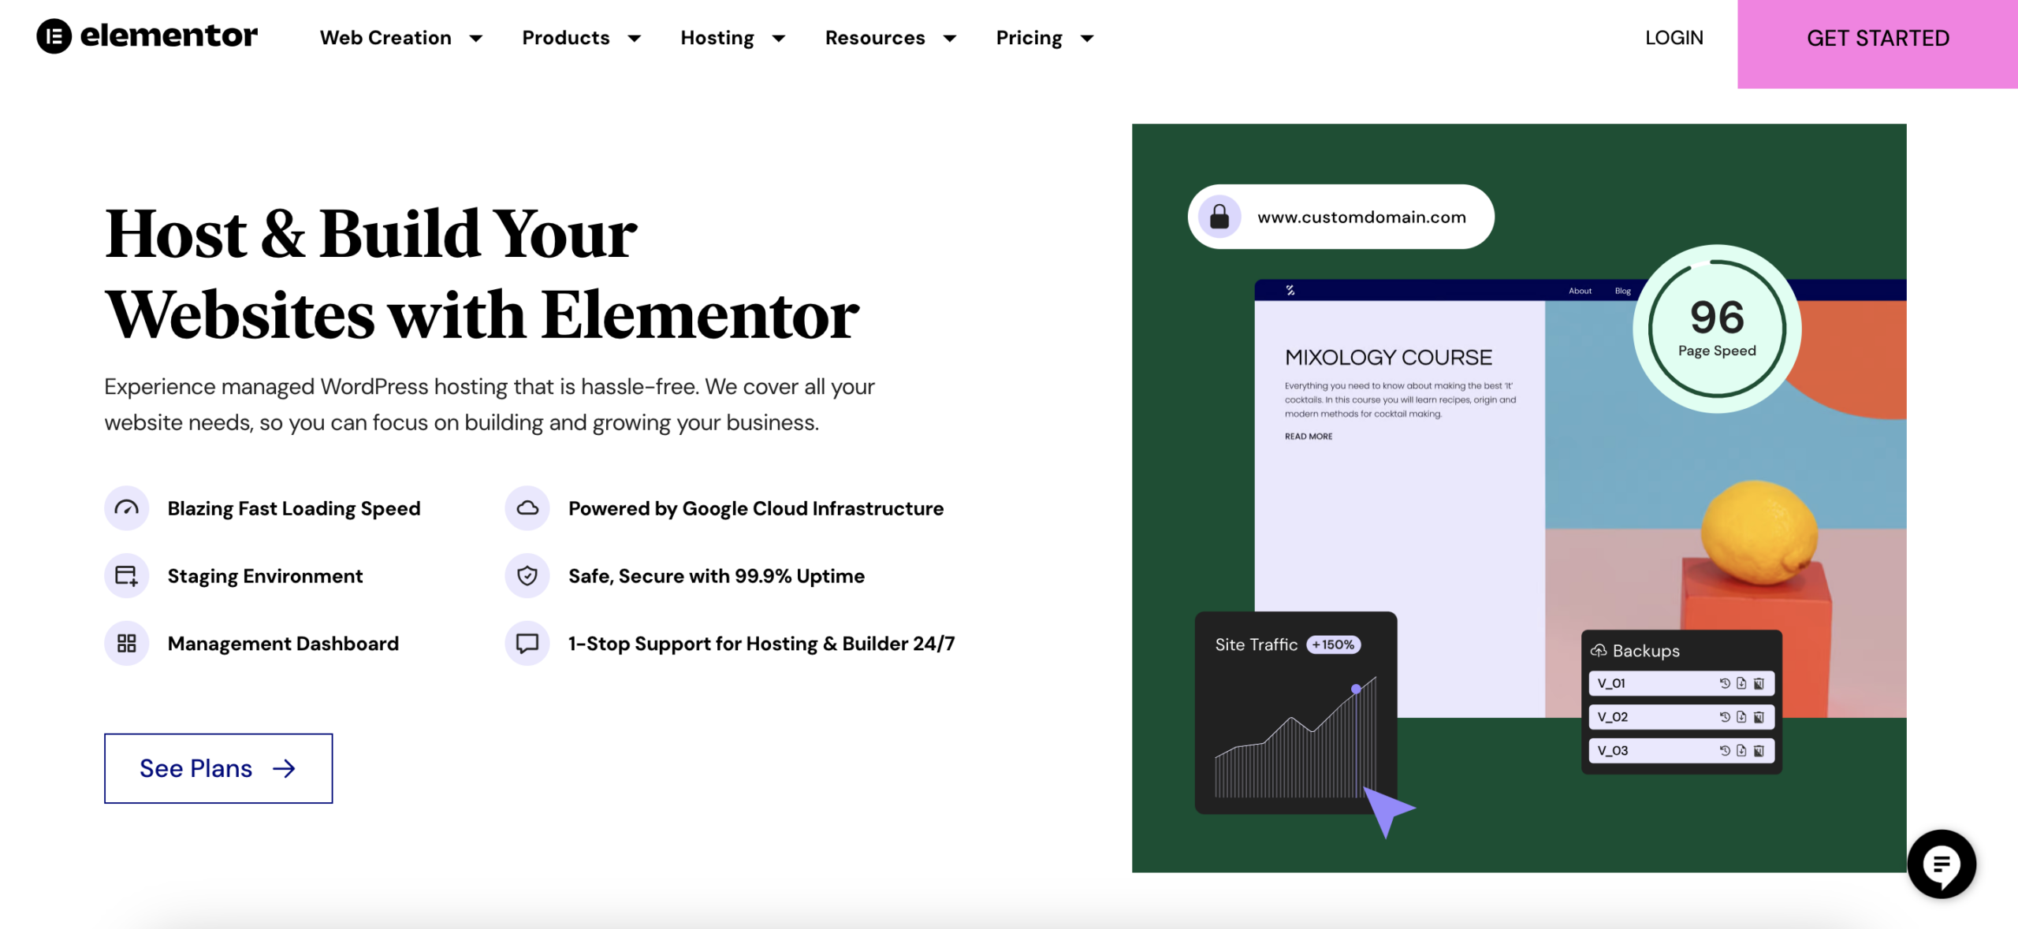Click the LOGIN link
Viewport: 2018px width, 929px height.
1674,36
